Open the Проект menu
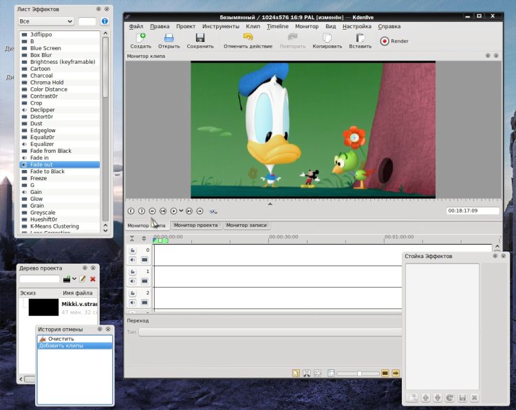Screen dimensions: 516x410 (186, 26)
